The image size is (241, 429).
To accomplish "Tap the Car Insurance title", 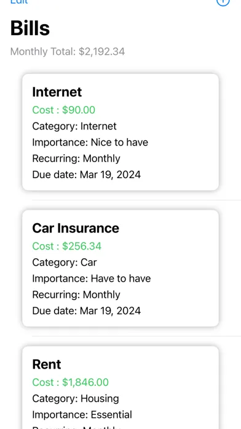I will [76, 228].
